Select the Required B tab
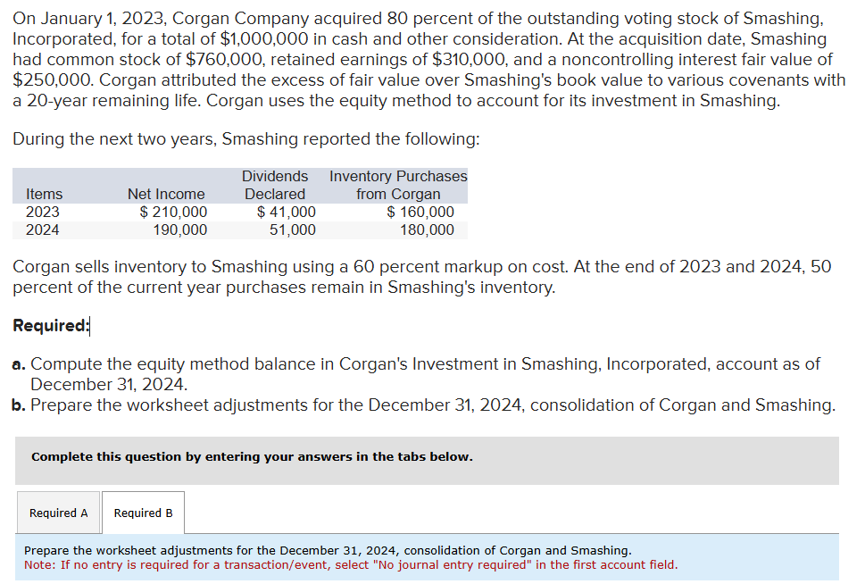The height and width of the screenshot is (584, 865). 143,513
